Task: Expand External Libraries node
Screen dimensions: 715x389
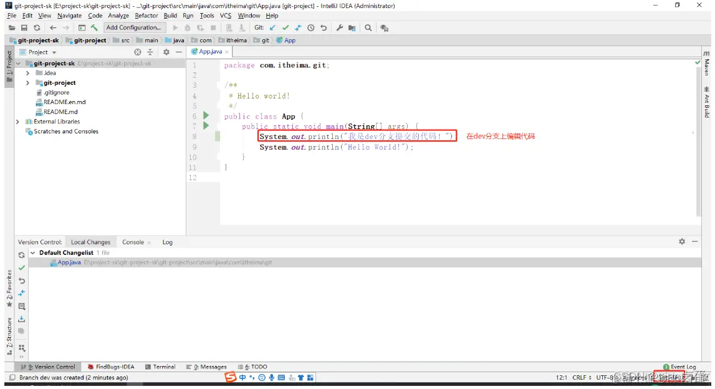Action: (x=18, y=122)
